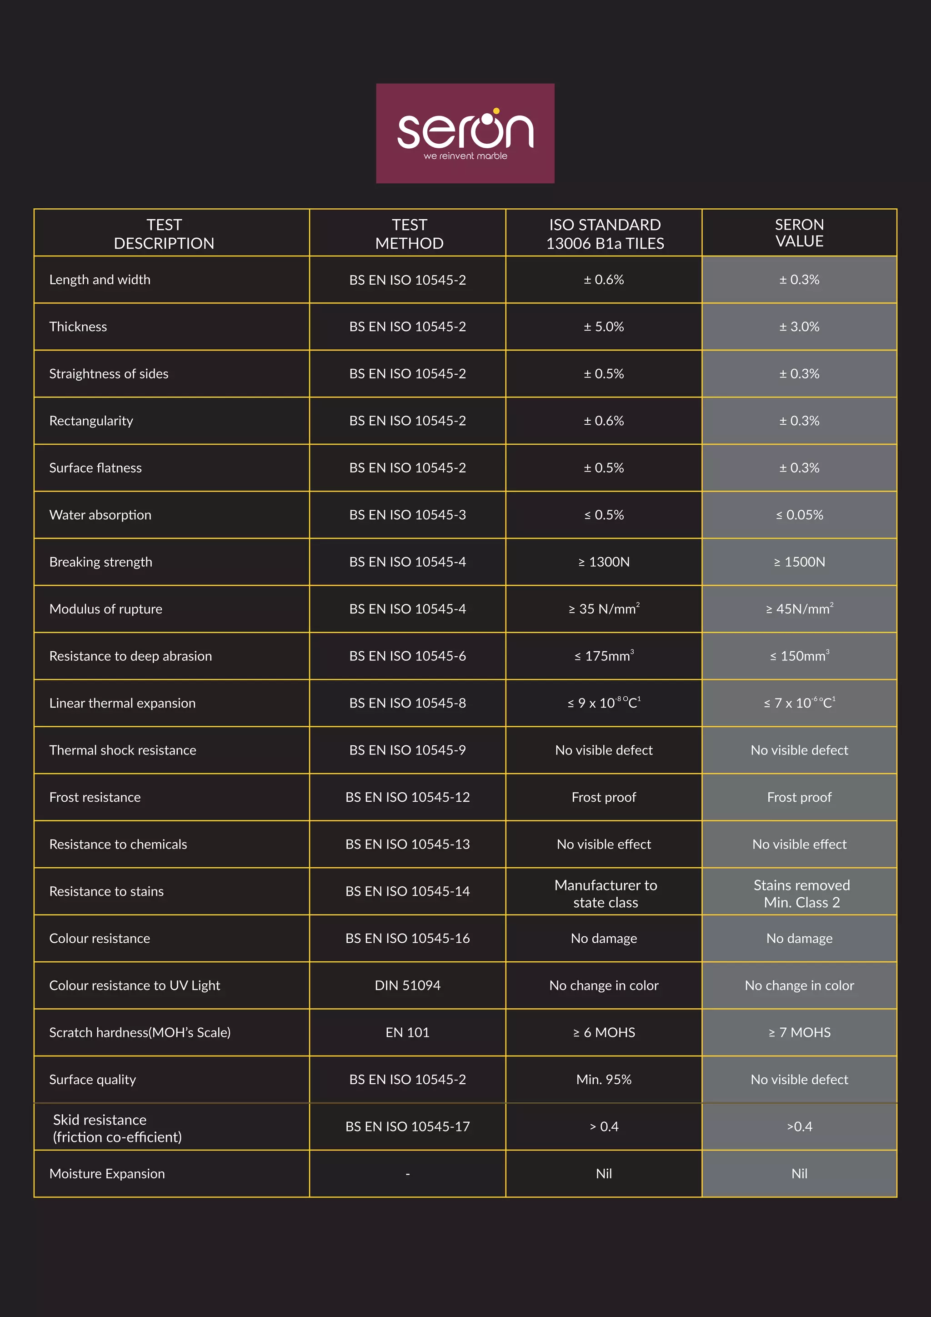Select the Frost resistance row label
The image size is (931, 1317).
click(x=95, y=797)
